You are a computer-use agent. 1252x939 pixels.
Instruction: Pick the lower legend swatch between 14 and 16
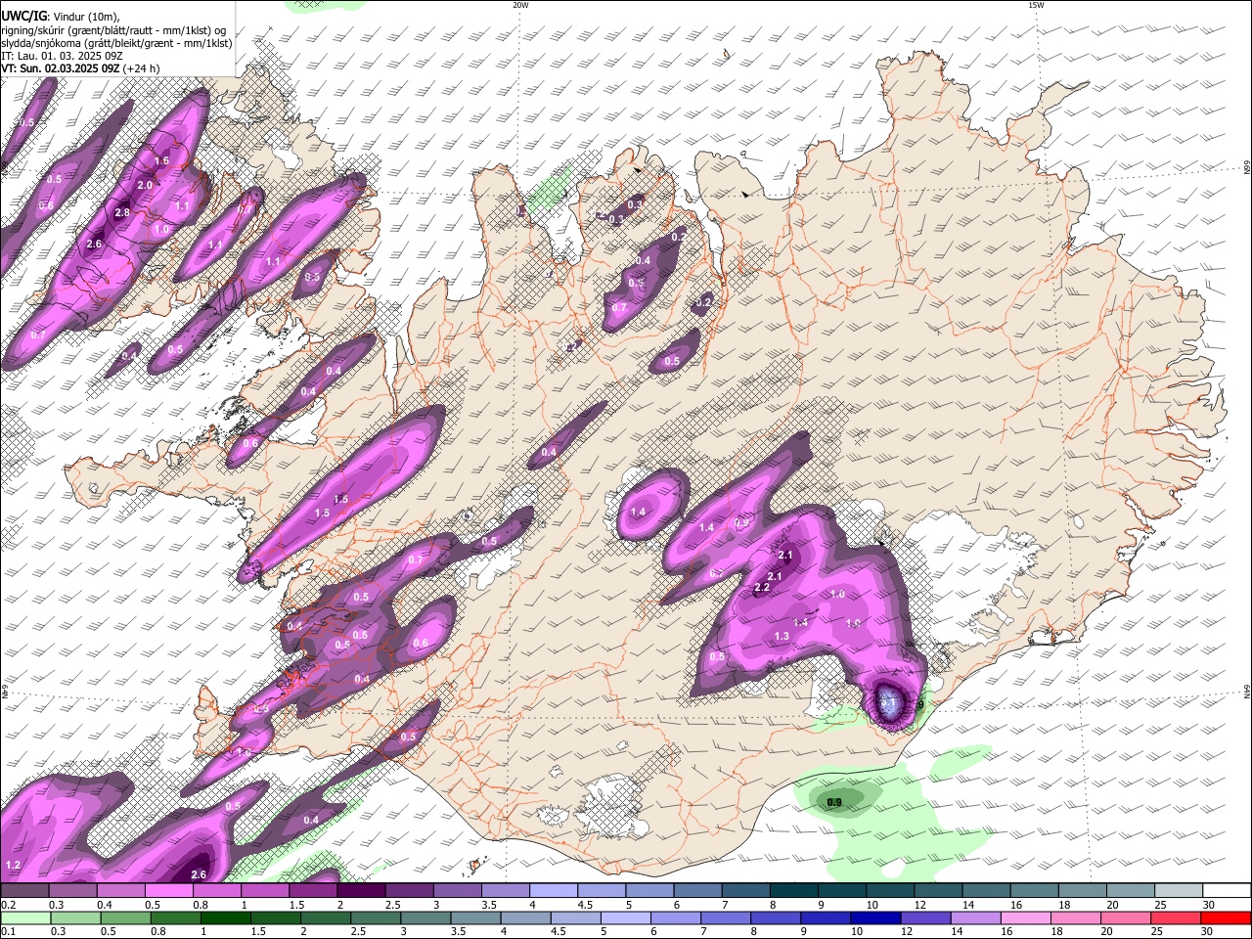pyautogui.click(x=976, y=917)
